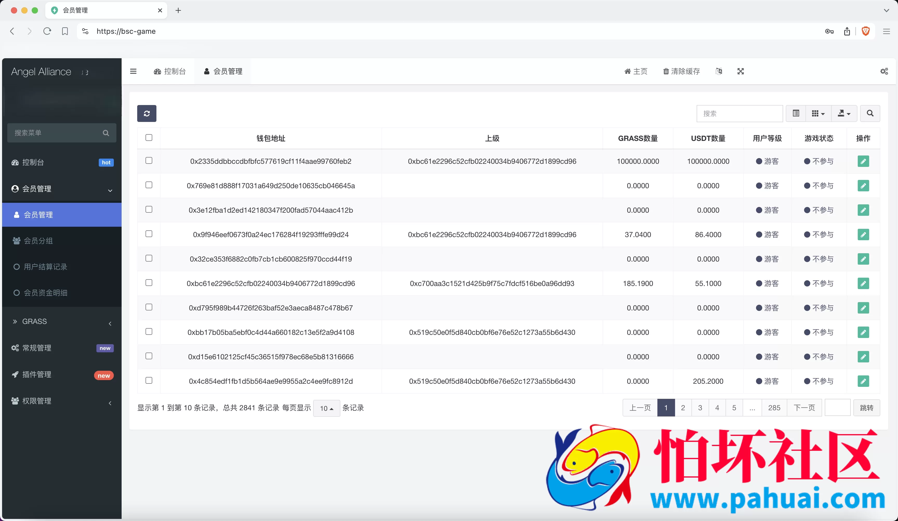Edit row 0x32ce353f6882c0fb7cb1cb600825f970ccd44f19

863,259
